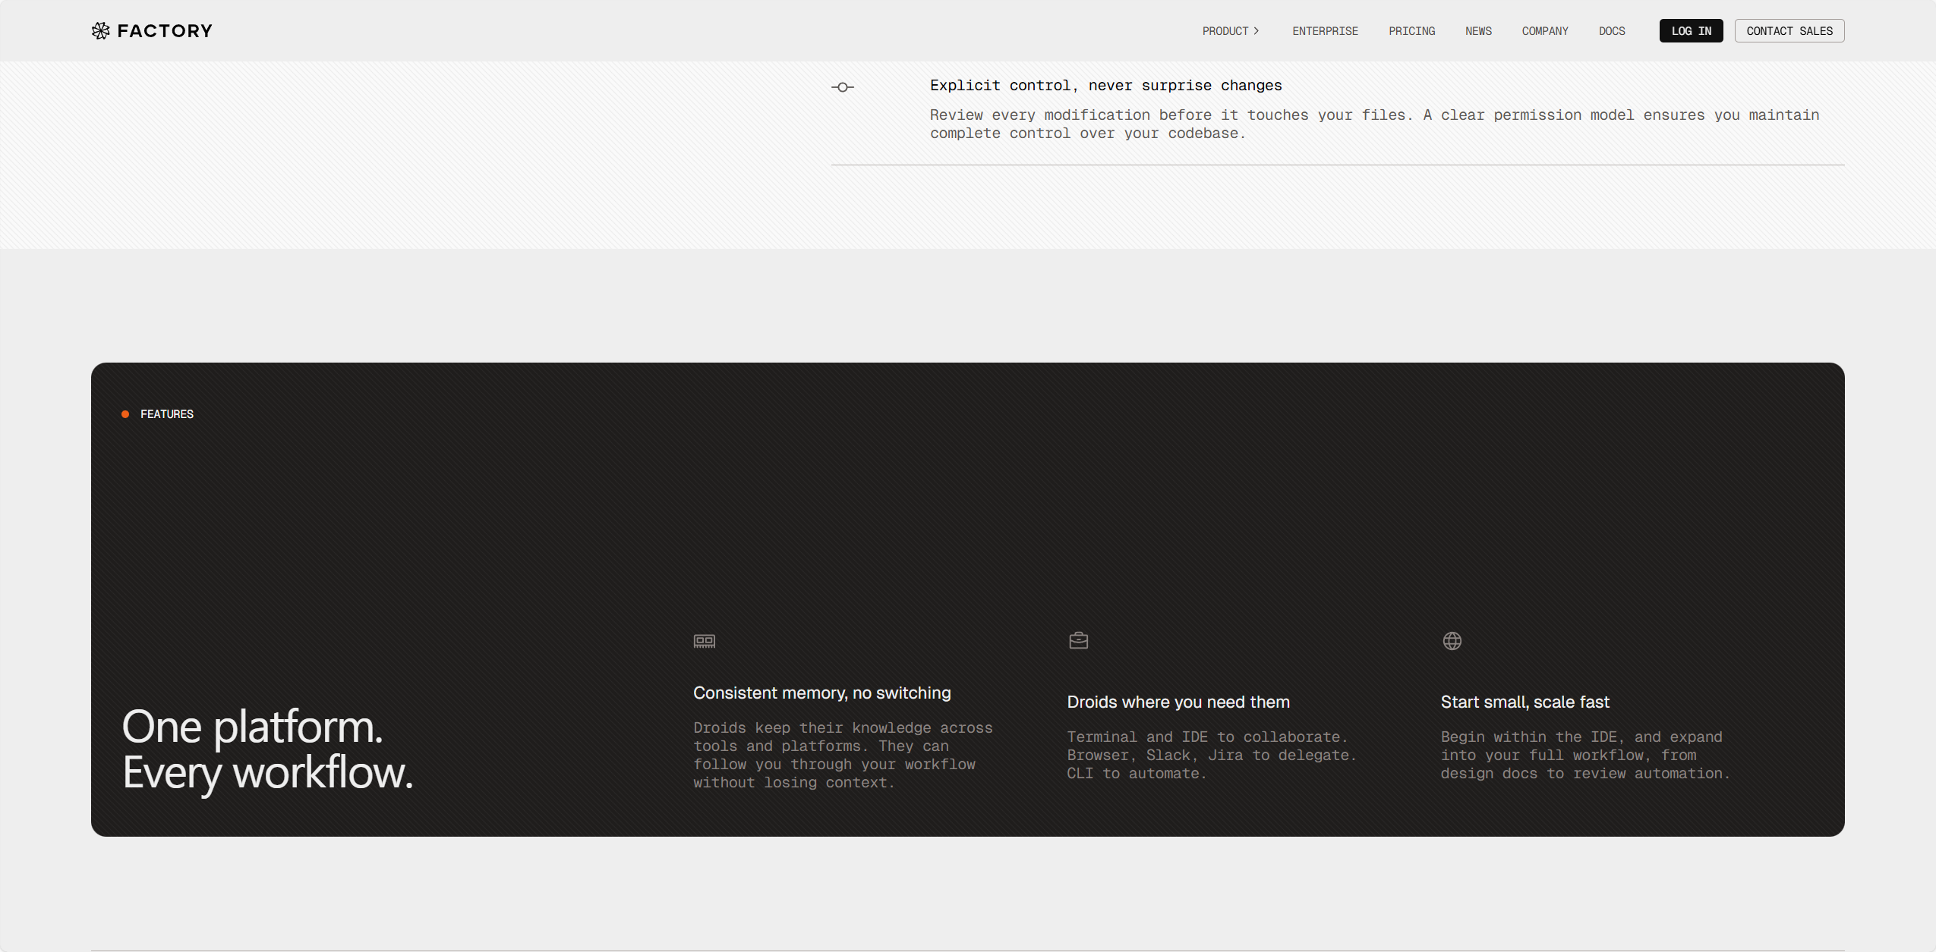Click 'Start small, scale fast' heading
Viewport: 1936px width, 952px height.
(x=1525, y=702)
